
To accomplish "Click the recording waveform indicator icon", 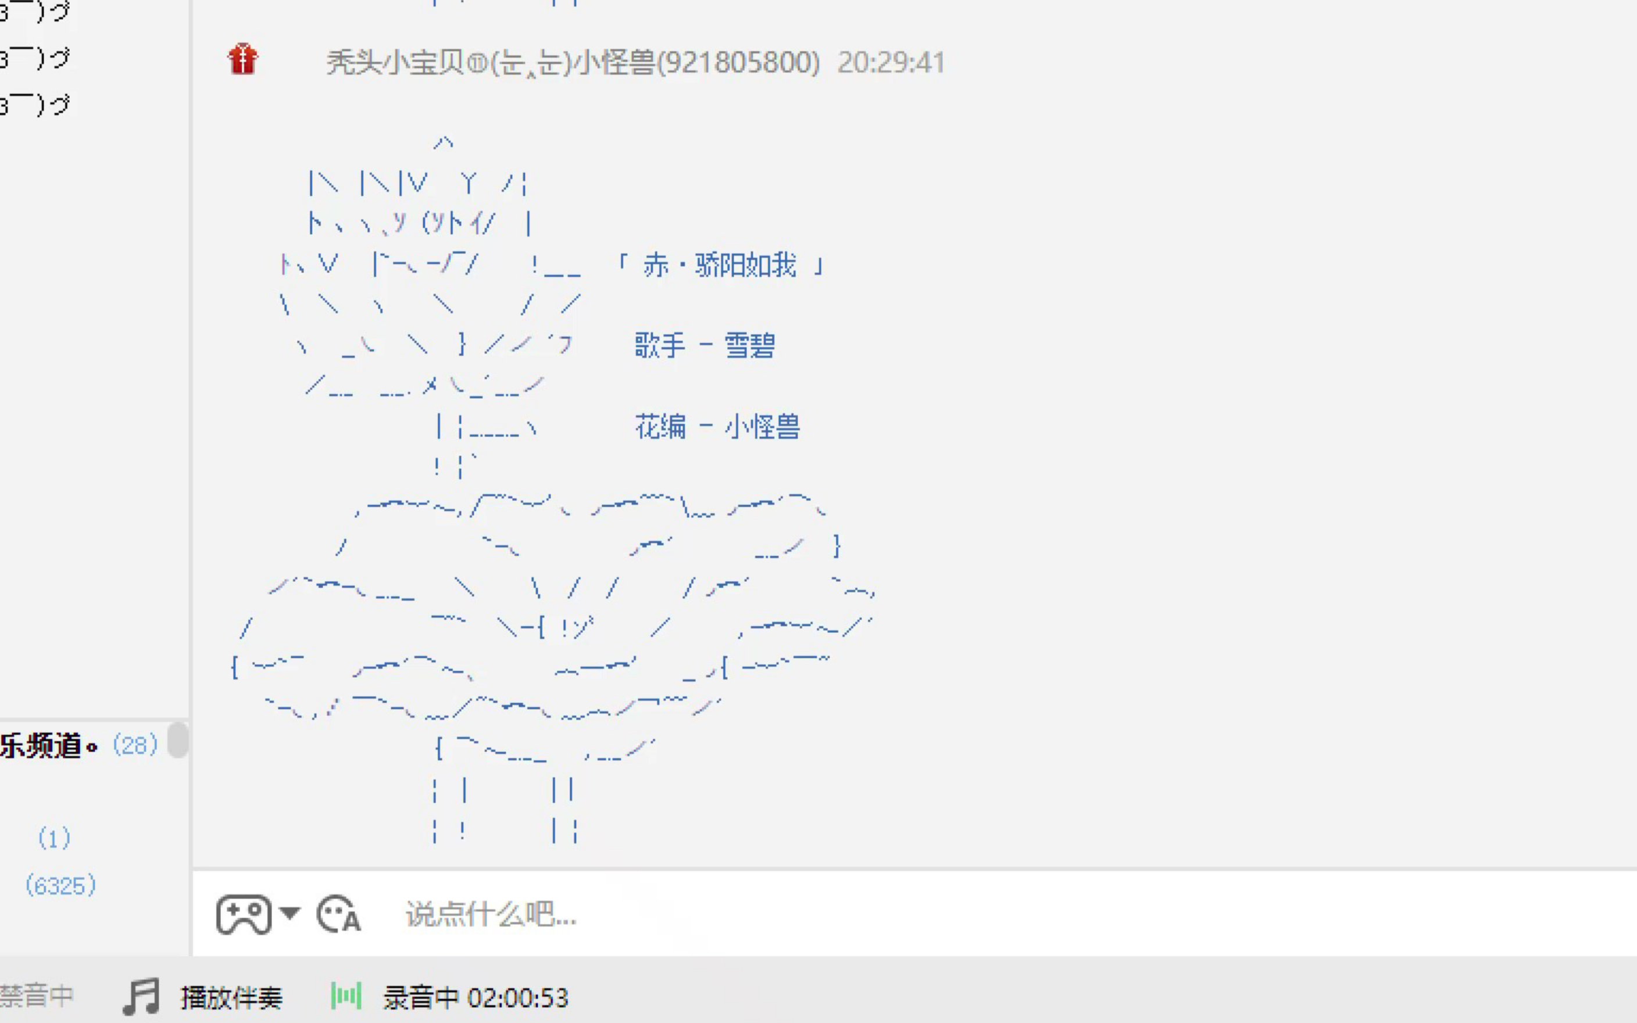I will tap(346, 995).
